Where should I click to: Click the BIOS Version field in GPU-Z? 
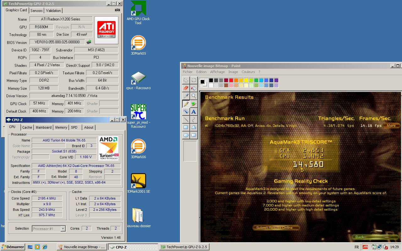tap(57, 42)
